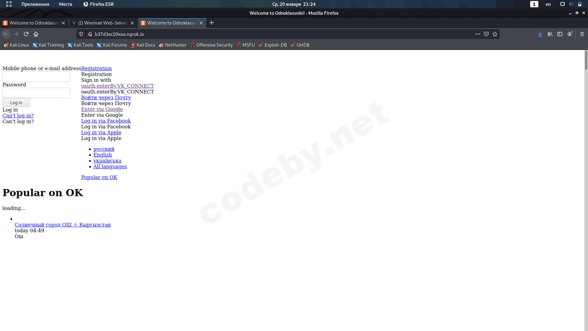588x331 pixels.
Task: Open the Kali Linux bookmark
Action: click(16, 45)
